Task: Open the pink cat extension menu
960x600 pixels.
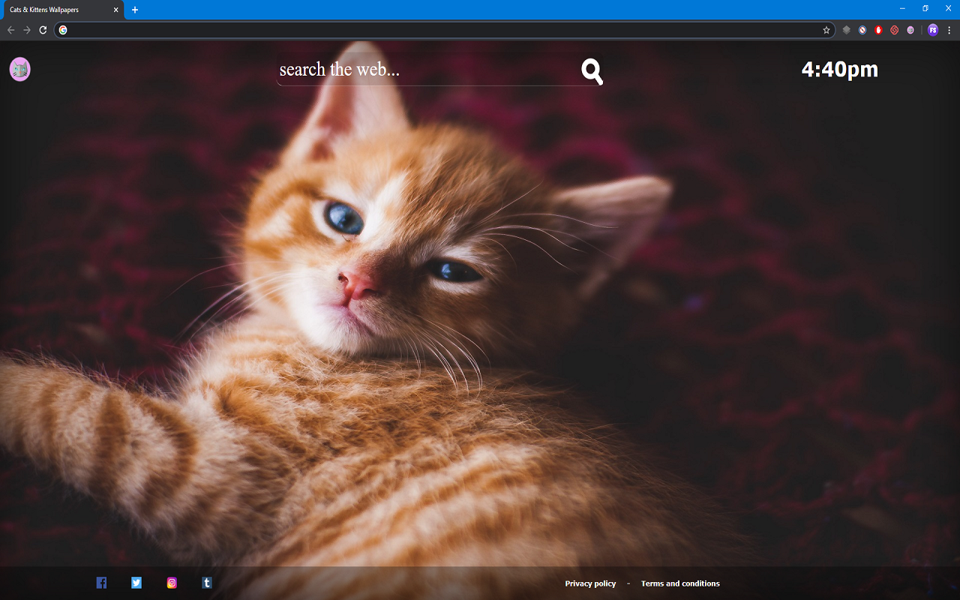Action: [x=910, y=30]
